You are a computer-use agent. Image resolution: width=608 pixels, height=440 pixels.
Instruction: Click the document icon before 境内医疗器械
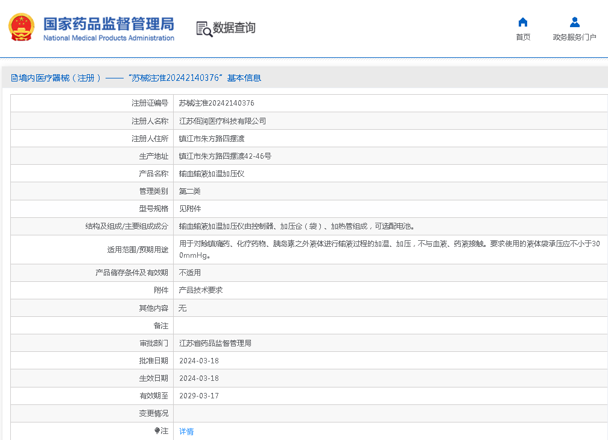point(14,78)
